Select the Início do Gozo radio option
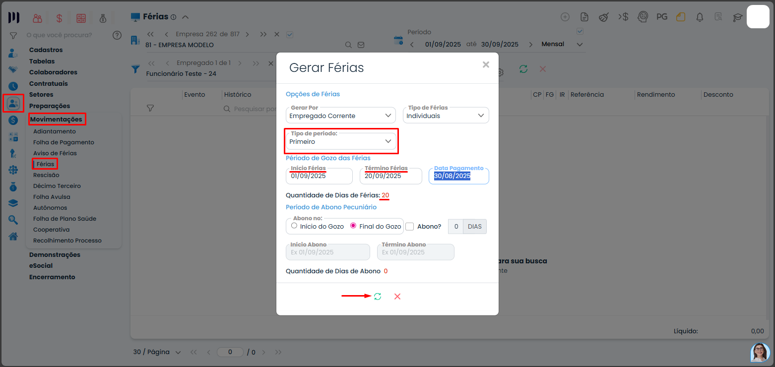This screenshot has width=775, height=367. point(294,226)
